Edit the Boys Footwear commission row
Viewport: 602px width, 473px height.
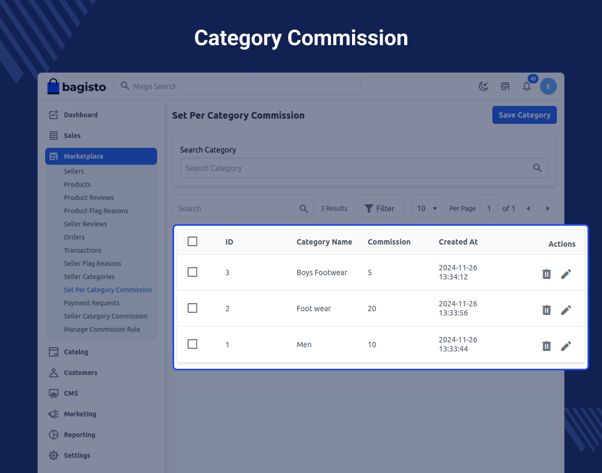(566, 274)
